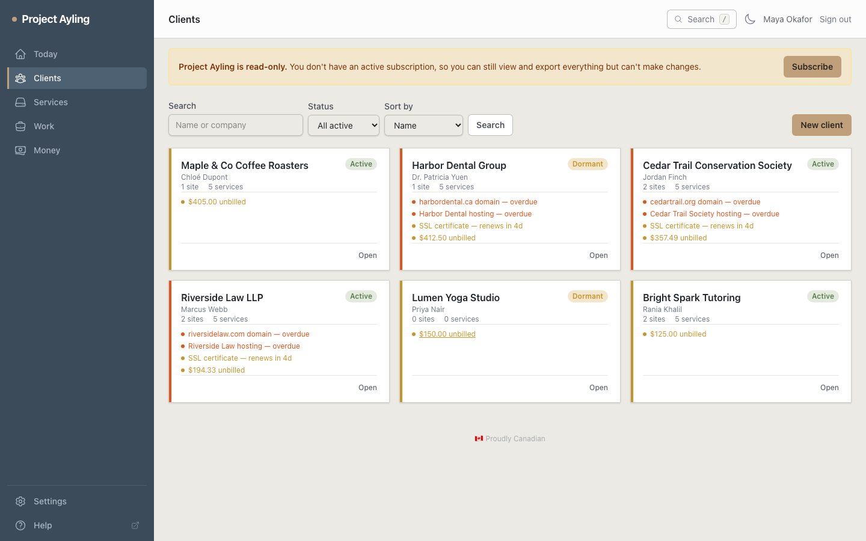Focus the Name or company search field

coord(236,125)
